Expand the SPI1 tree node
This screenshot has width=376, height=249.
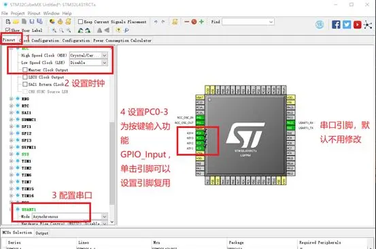[x=11, y=127]
